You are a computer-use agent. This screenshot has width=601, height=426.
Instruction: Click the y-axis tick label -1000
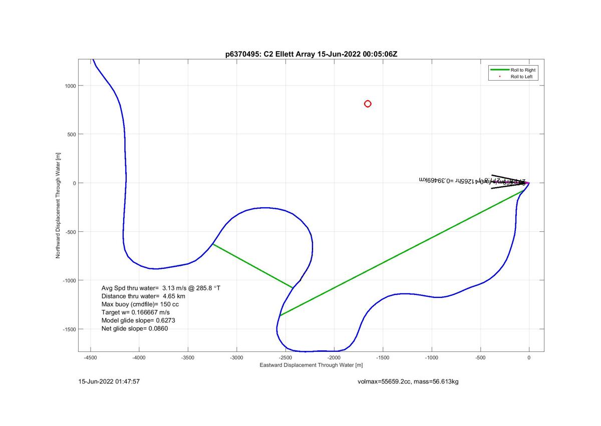[x=69, y=280]
